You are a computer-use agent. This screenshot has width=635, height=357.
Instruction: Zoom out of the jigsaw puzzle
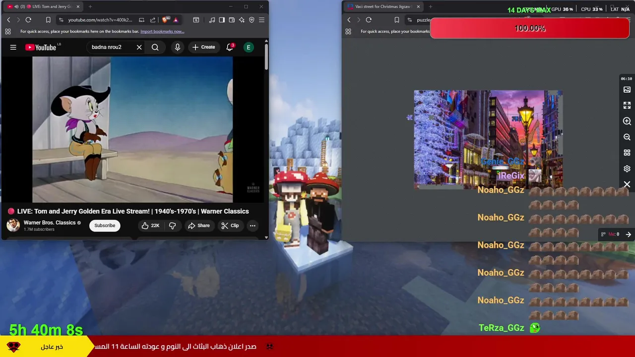click(627, 137)
